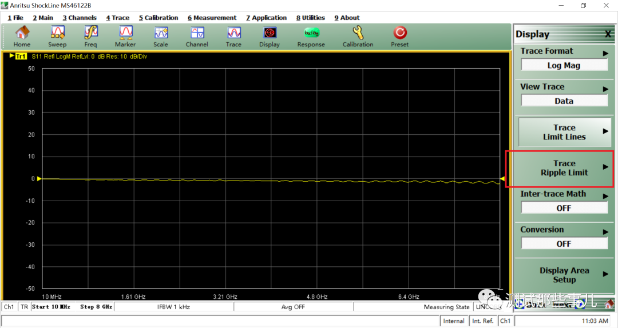618x328 pixels.
Task: Click the S11 Refl LogM trace header
Action: 89,57
